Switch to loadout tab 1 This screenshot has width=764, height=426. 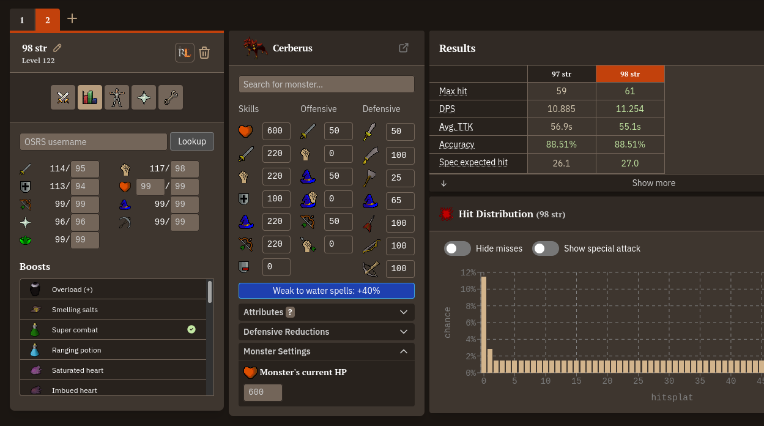pos(22,20)
